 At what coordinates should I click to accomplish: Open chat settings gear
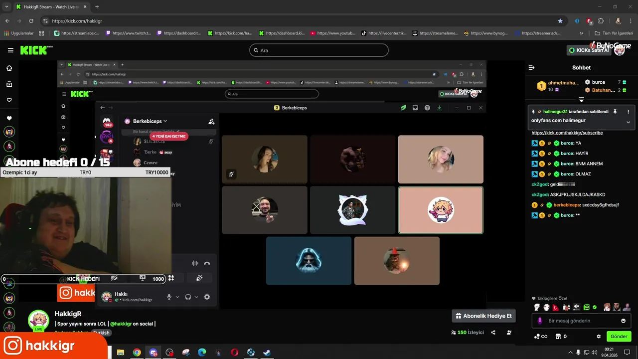click(599, 337)
